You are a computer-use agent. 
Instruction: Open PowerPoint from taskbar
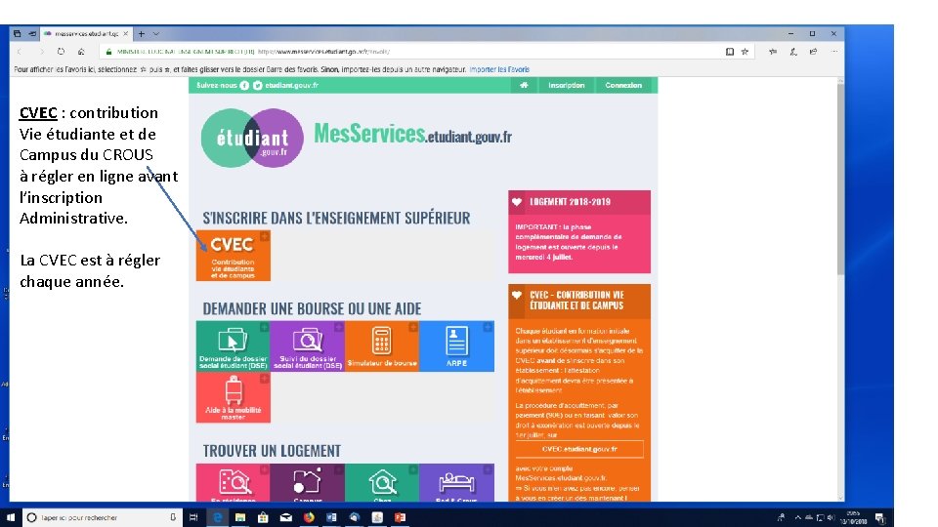(x=400, y=517)
